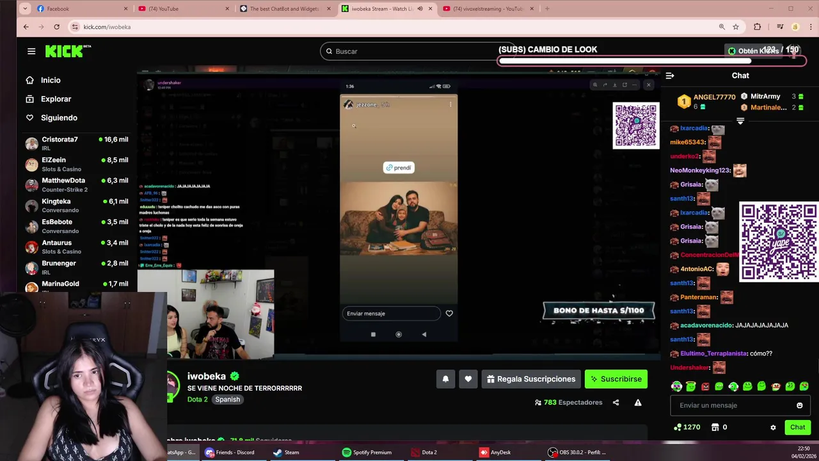Viewport: 819px width, 461px height.
Task: Open Dota 2 from the taskbar
Action: [423, 452]
